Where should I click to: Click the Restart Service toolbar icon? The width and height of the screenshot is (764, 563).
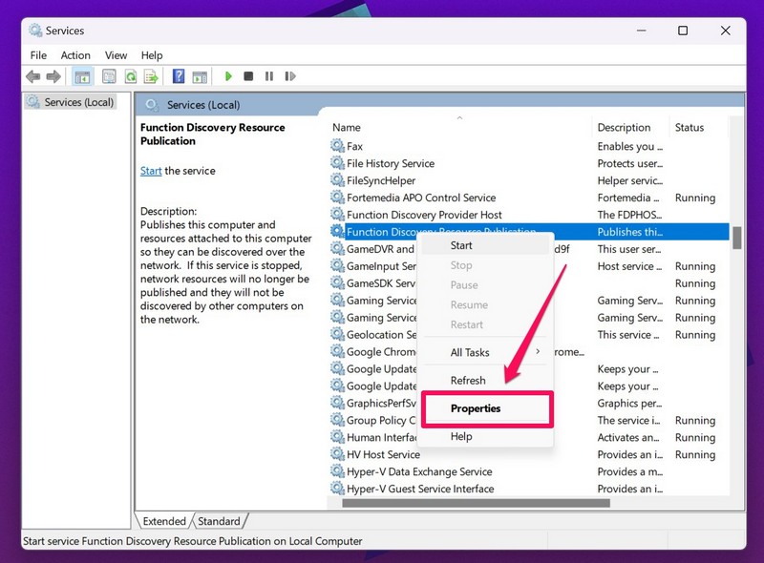coord(289,76)
